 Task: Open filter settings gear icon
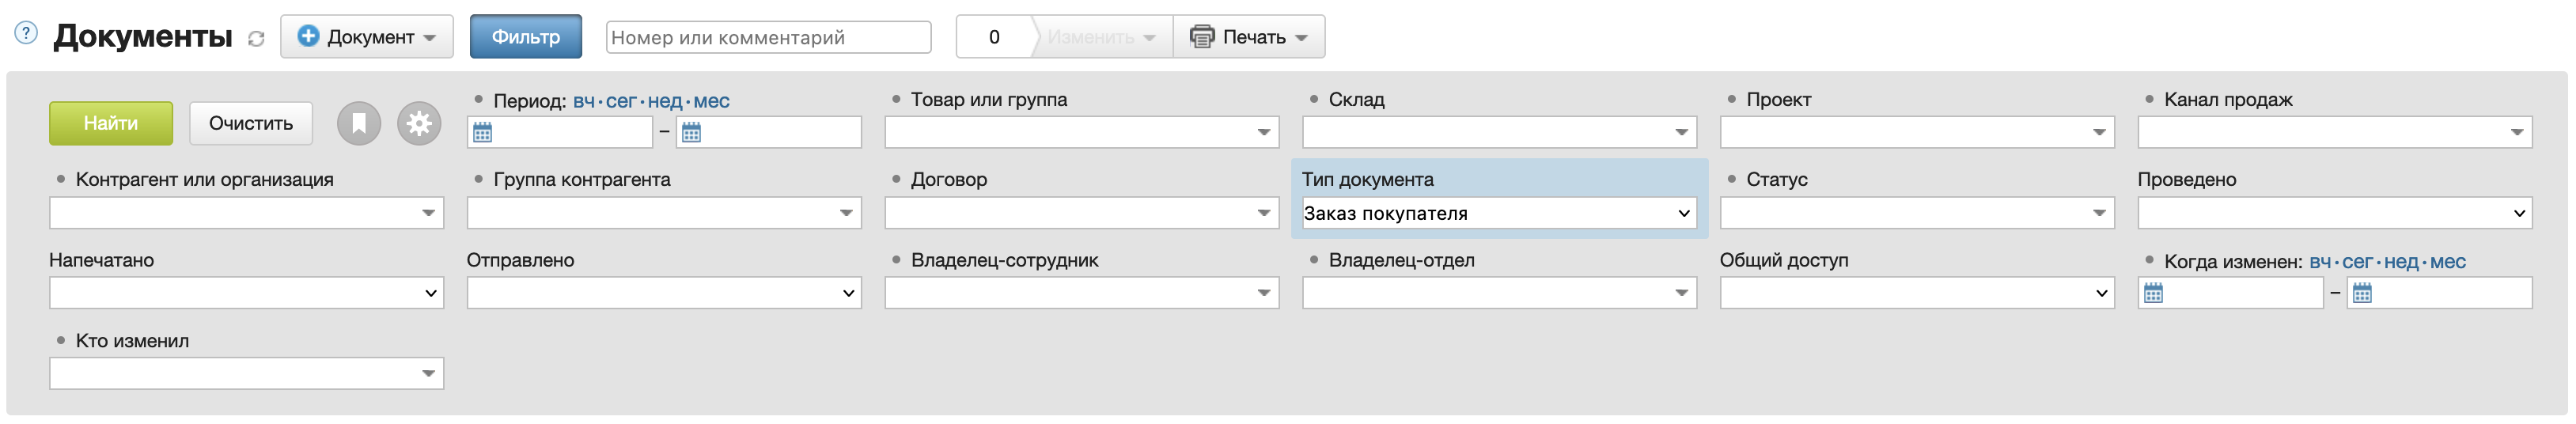click(419, 124)
